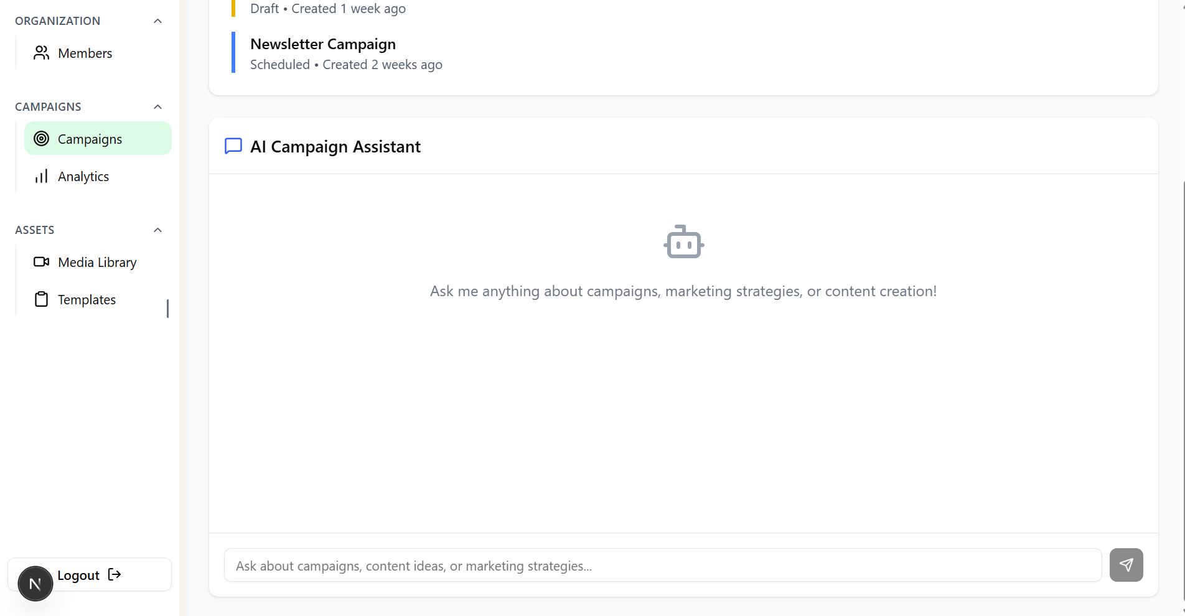The width and height of the screenshot is (1185, 616).
Task: Open the Newsletter Campaign entry
Action: [x=346, y=54]
